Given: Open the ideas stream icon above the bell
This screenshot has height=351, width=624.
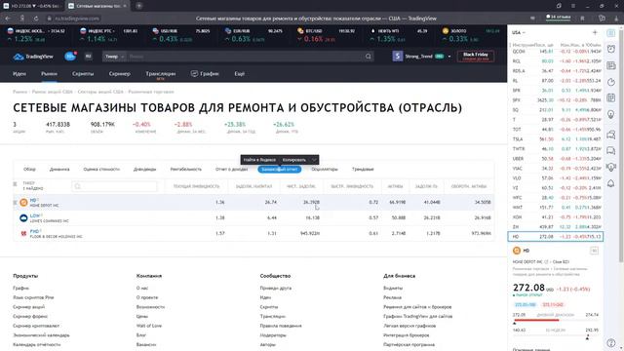Looking at the screenshot, I should tap(611, 167).
